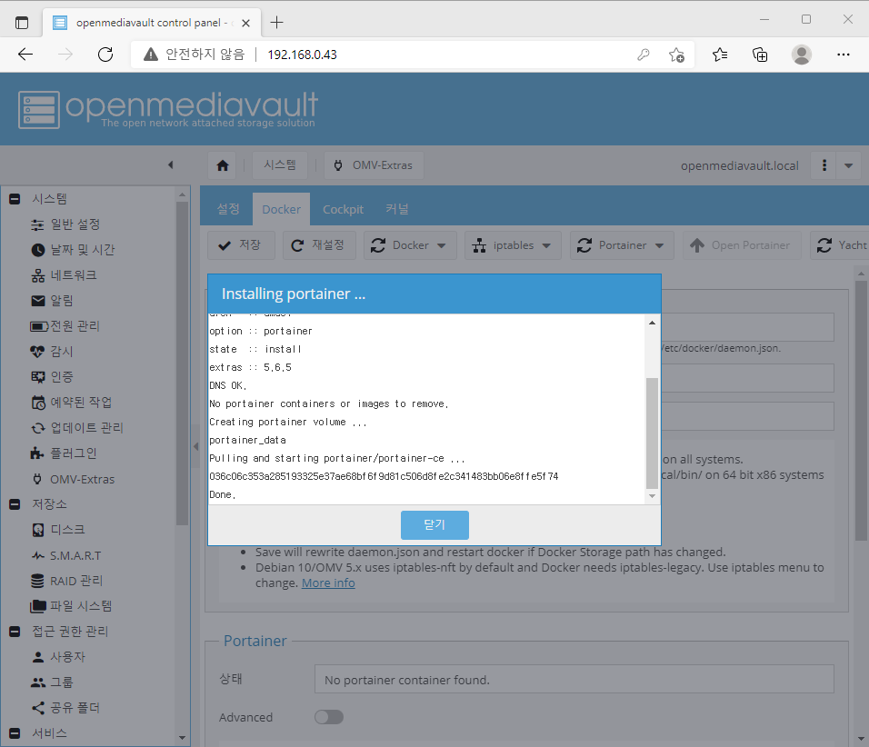Image resolution: width=869 pixels, height=747 pixels.
Task: Open browser Collections
Action: 760,55
